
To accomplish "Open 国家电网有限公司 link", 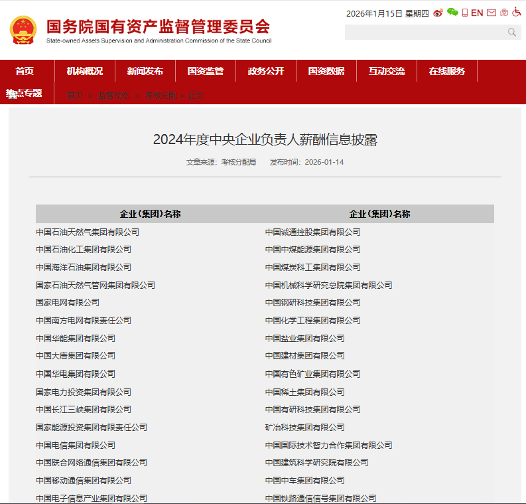I will click(68, 303).
